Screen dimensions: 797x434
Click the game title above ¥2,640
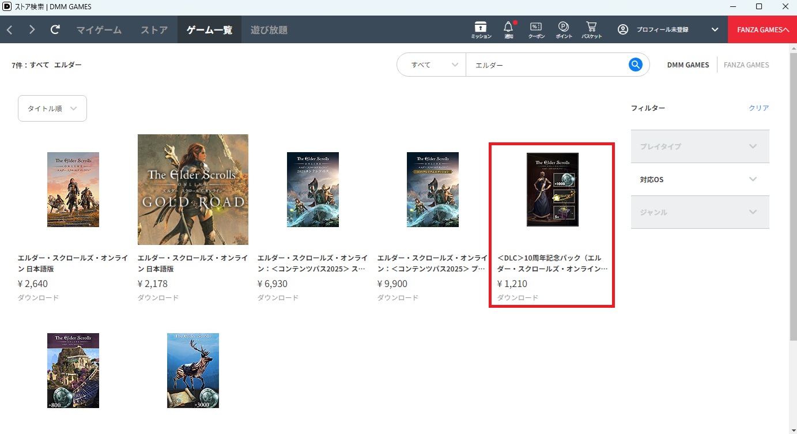point(73,263)
